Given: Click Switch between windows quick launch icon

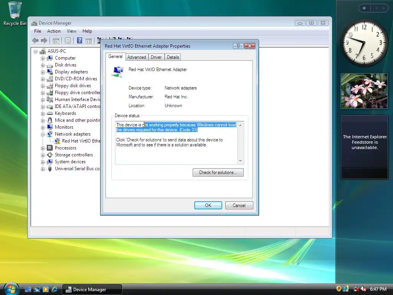Looking at the screenshot, I should pyautogui.click(x=37, y=290).
